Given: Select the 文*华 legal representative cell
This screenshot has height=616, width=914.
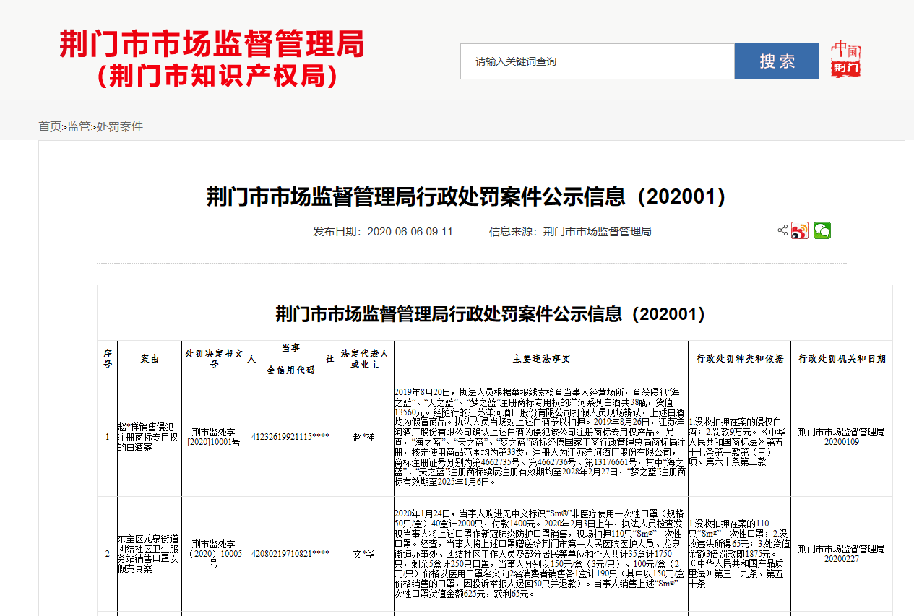Looking at the screenshot, I should click(x=364, y=554).
